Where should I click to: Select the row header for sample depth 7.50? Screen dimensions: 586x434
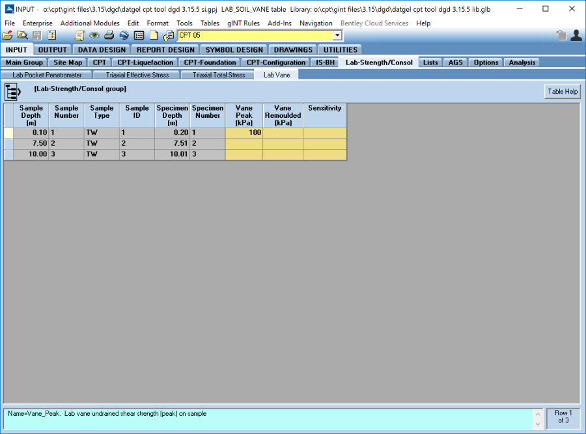pyautogui.click(x=8, y=143)
